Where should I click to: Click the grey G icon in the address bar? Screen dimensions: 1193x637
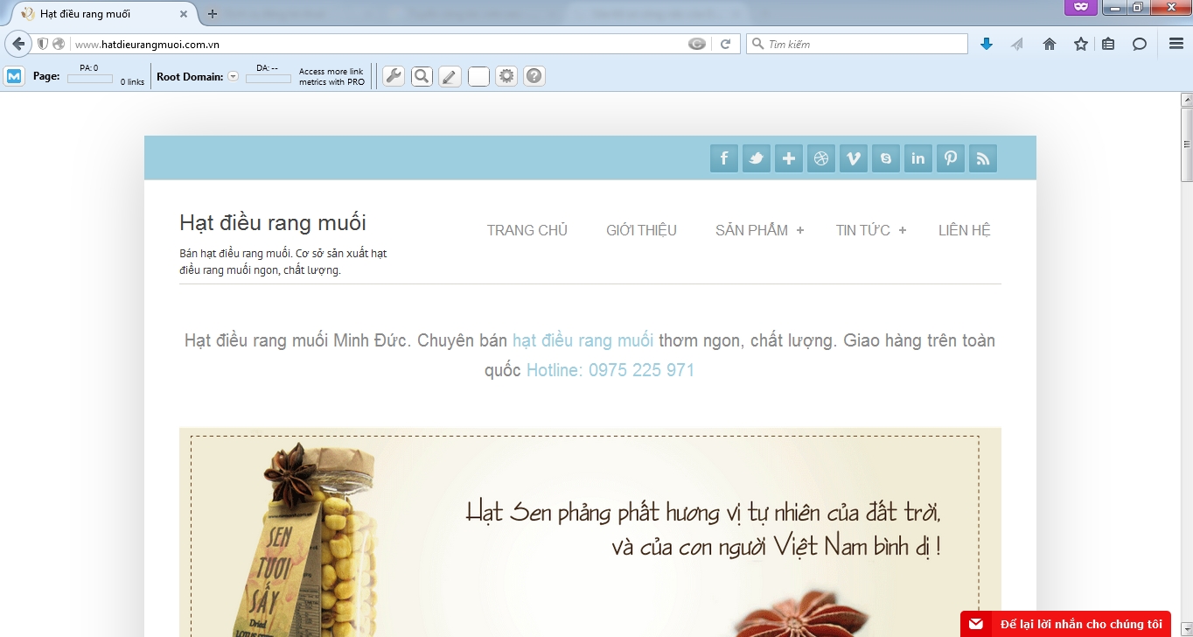point(697,44)
